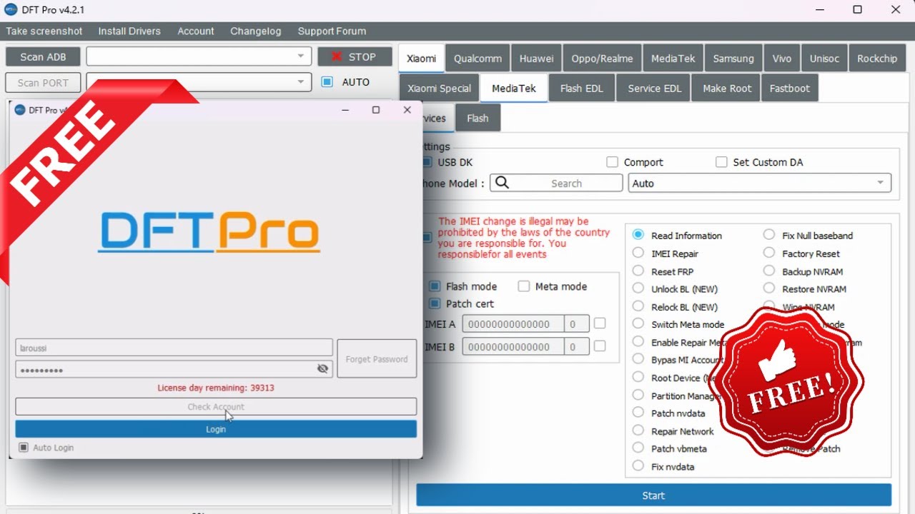The width and height of the screenshot is (915, 514).
Task: Open the Fastboot sub-tab
Action: click(790, 89)
